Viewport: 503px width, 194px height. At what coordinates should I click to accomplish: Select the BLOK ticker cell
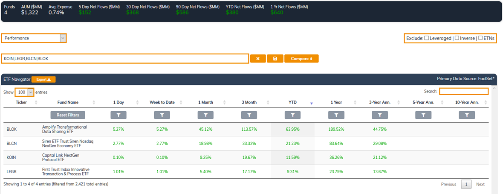pyautogui.click(x=12, y=129)
